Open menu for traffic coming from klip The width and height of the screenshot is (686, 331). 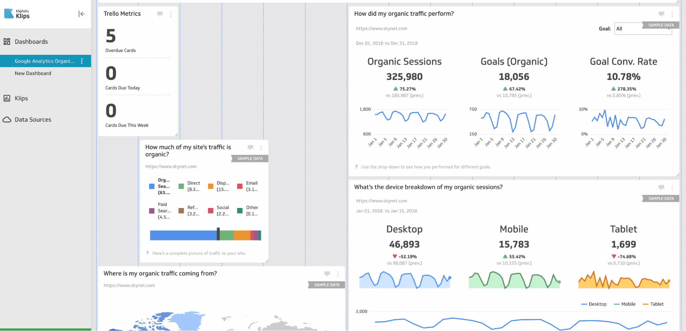click(x=338, y=274)
